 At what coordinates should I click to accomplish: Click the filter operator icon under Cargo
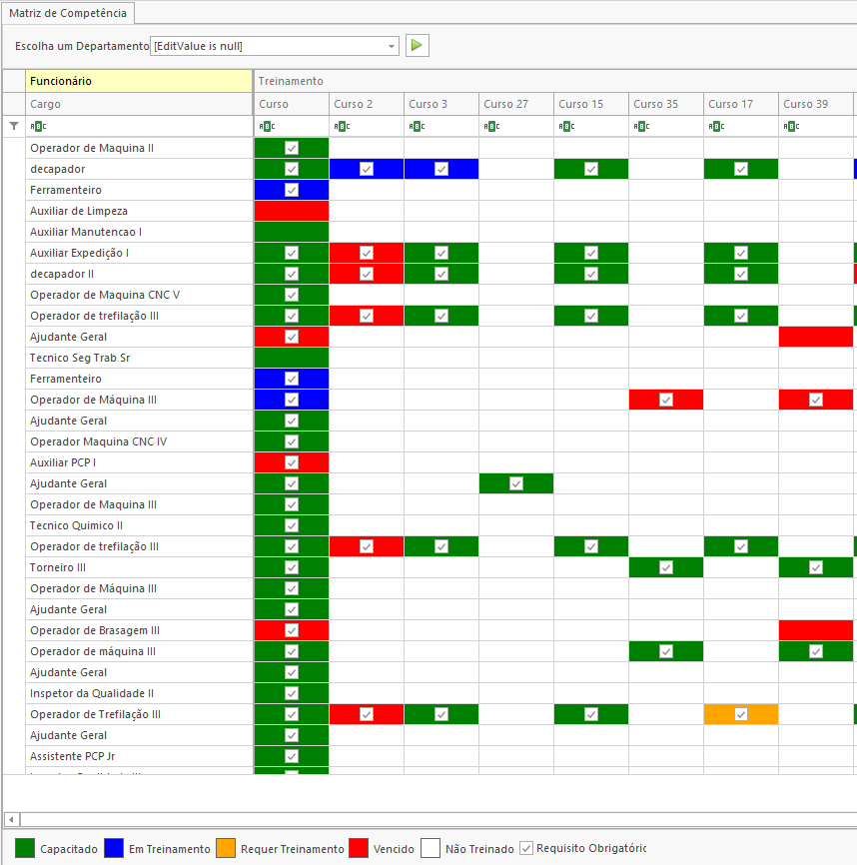(38, 126)
